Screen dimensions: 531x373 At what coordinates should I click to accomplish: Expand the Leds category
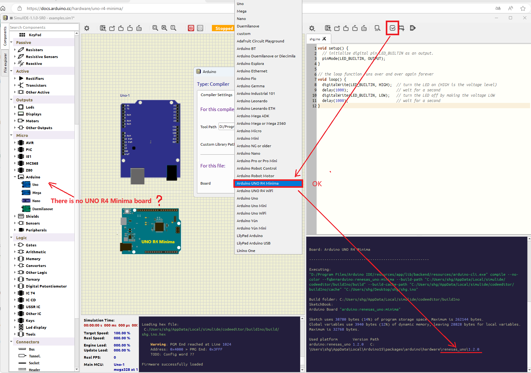click(15, 107)
